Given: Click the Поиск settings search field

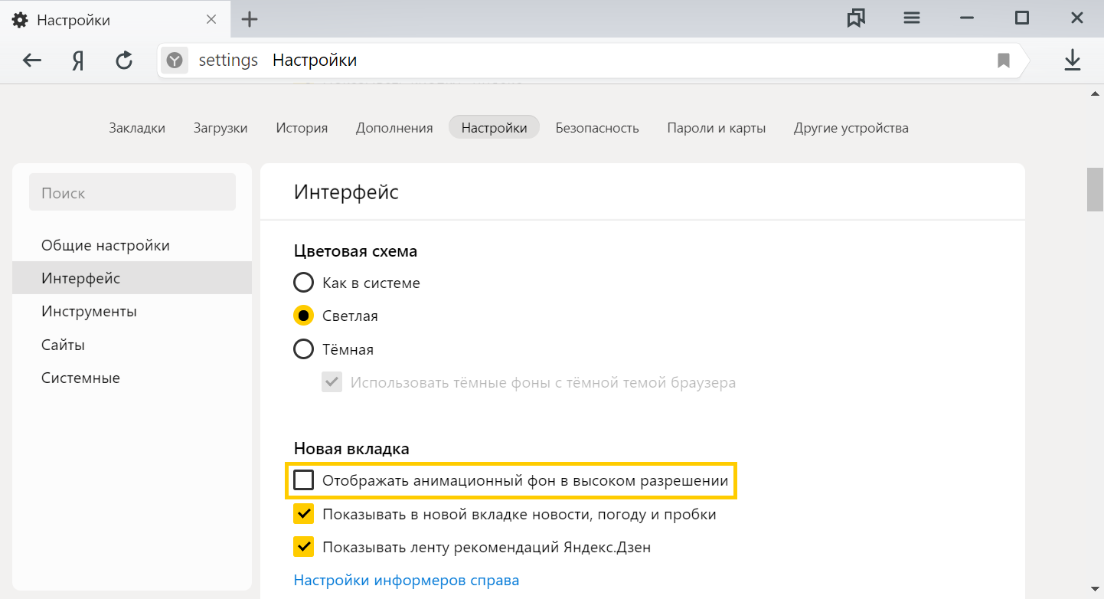Looking at the screenshot, I should point(132,193).
